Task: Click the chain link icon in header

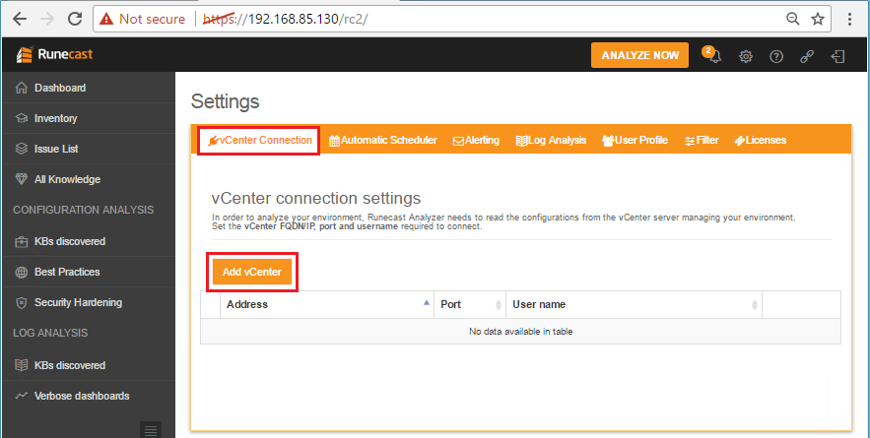Action: (x=807, y=56)
